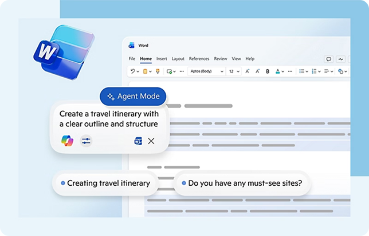Click the Copilot logo in prompt box
The width and height of the screenshot is (369, 236).
tap(67, 141)
